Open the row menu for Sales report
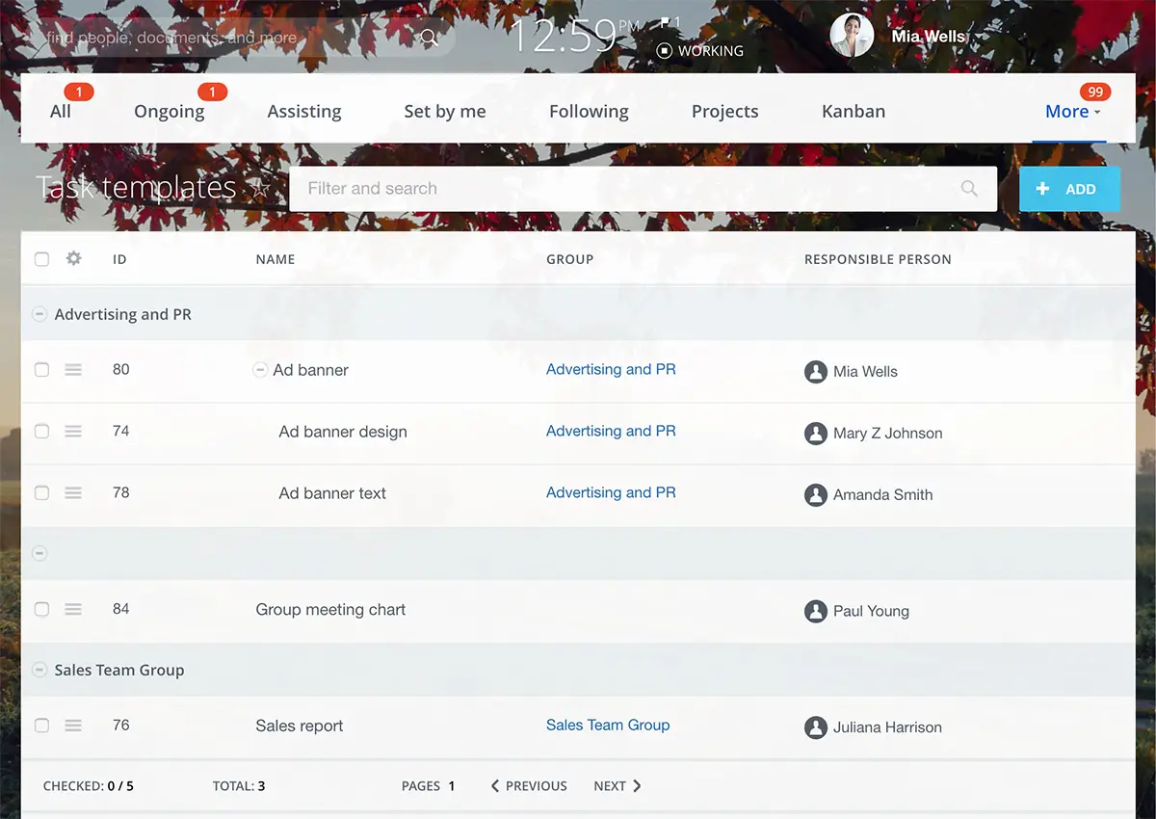 73,726
